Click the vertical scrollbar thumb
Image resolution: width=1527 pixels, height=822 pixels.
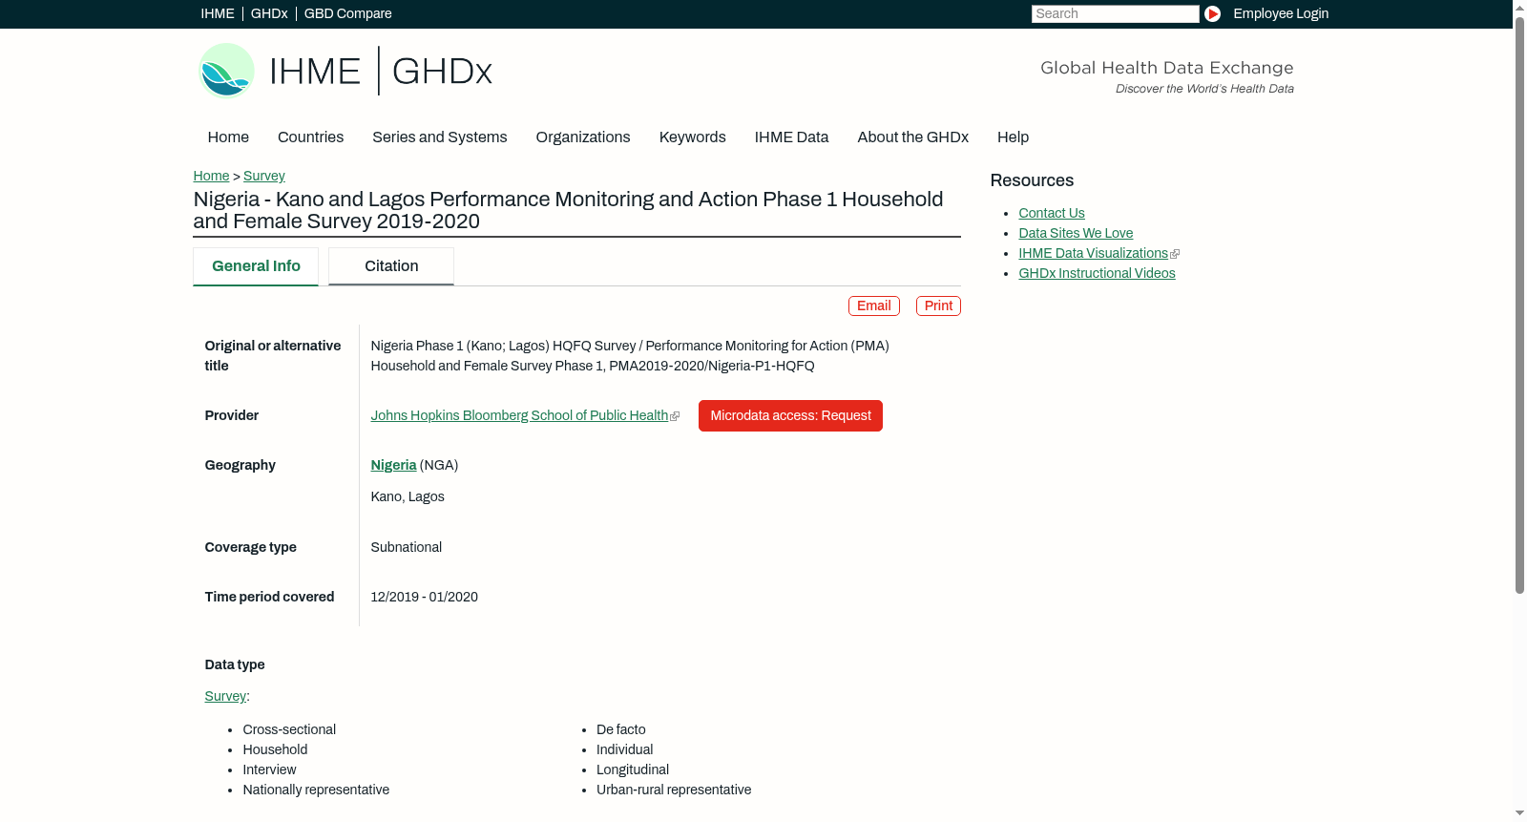click(x=1519, y=305)
